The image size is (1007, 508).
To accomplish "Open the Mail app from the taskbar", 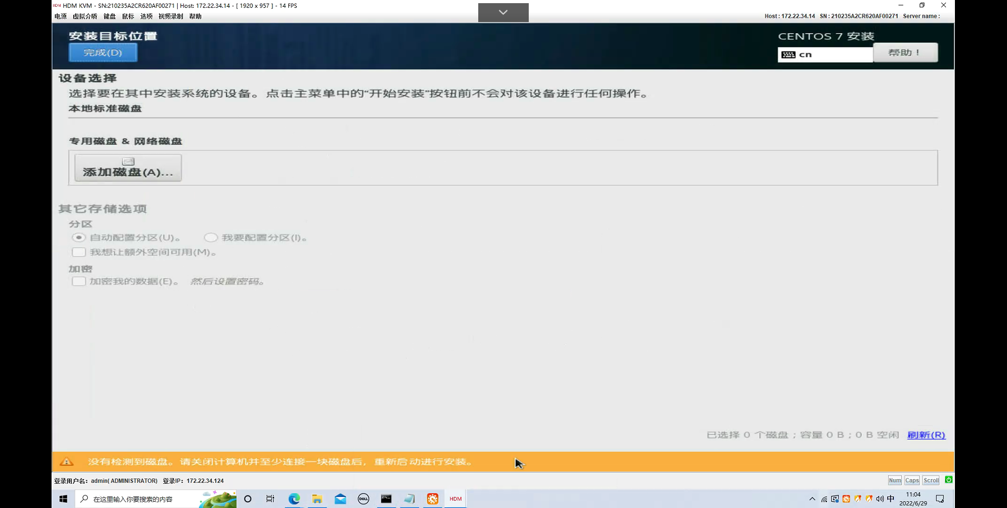I will click(340, 499).
